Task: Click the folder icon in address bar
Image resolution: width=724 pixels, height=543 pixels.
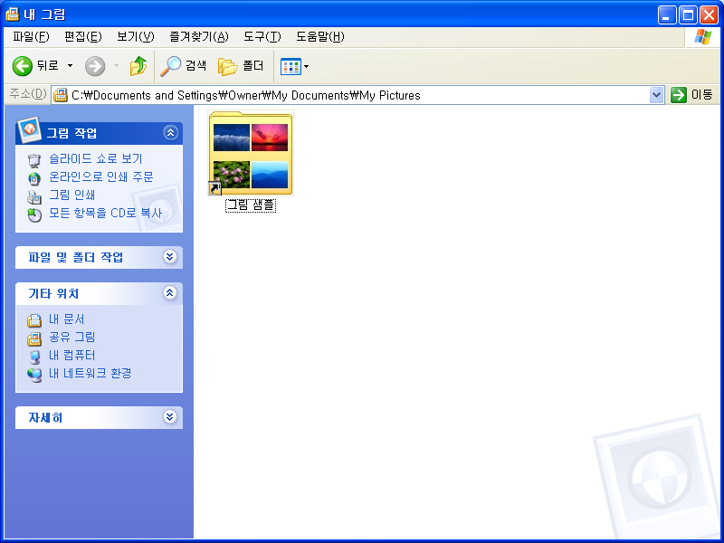Action: point(61,95)
